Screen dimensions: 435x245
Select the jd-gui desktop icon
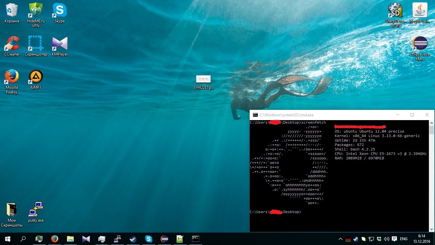click(420, 13)
